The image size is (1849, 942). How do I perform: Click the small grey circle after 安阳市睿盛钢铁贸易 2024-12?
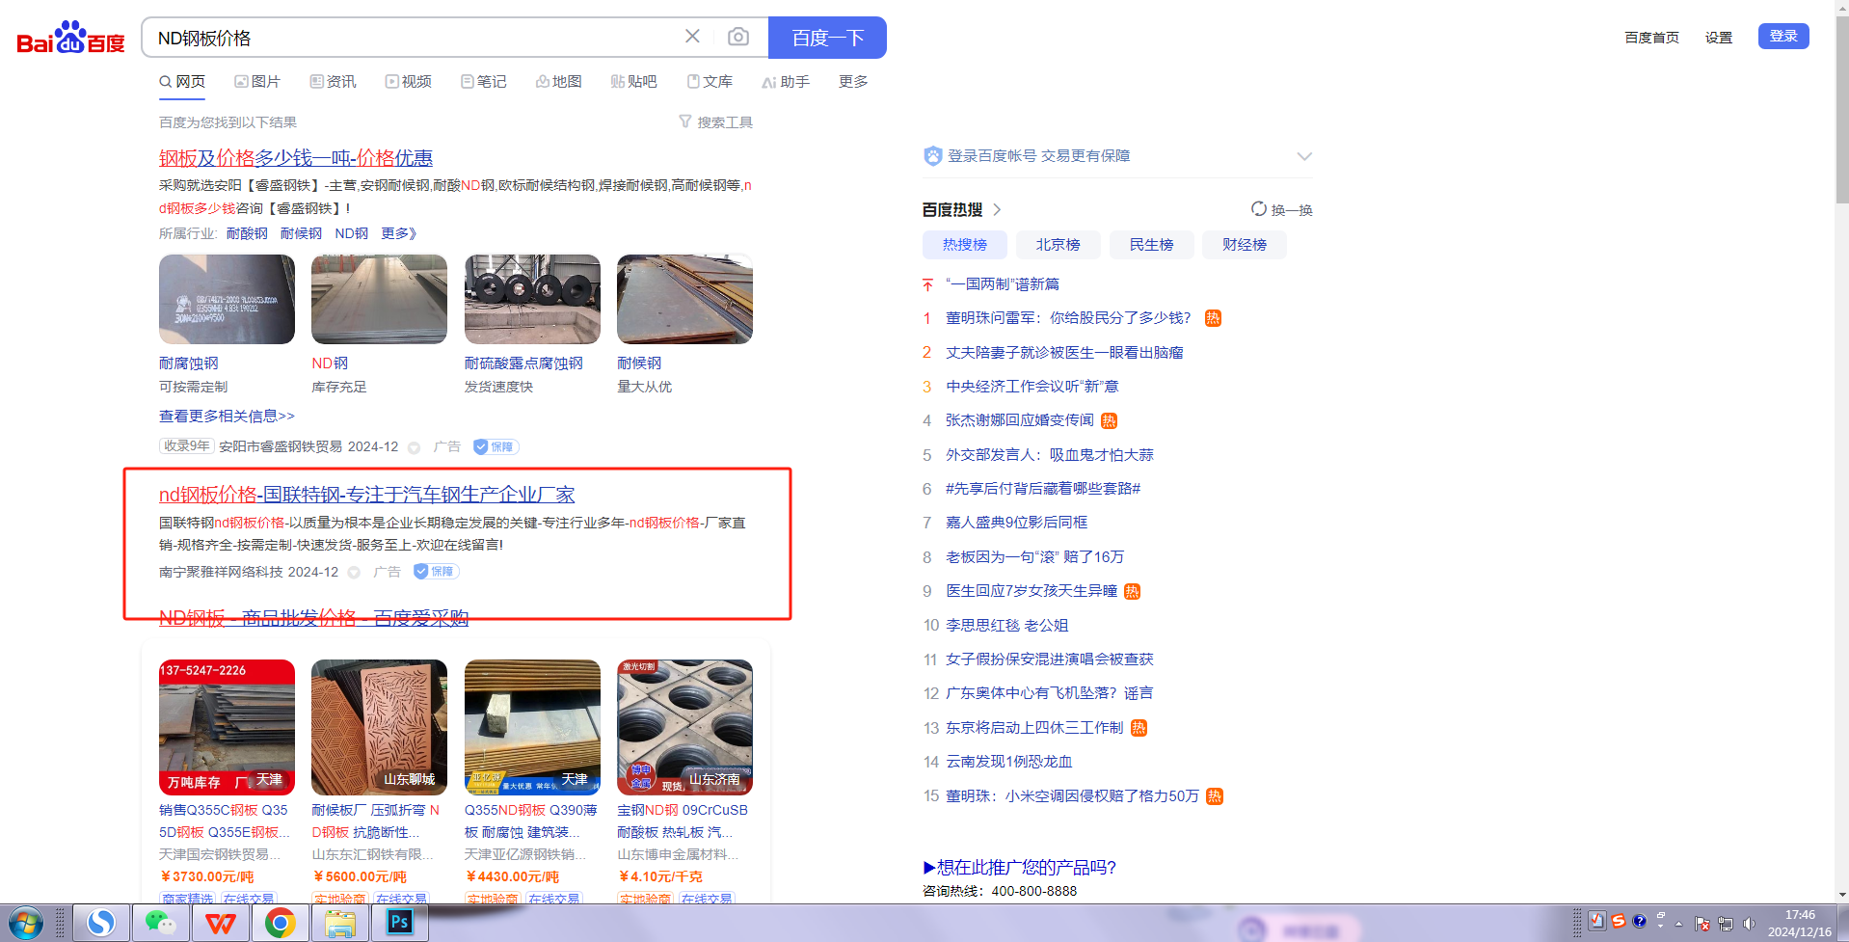[x=414, y=447]
